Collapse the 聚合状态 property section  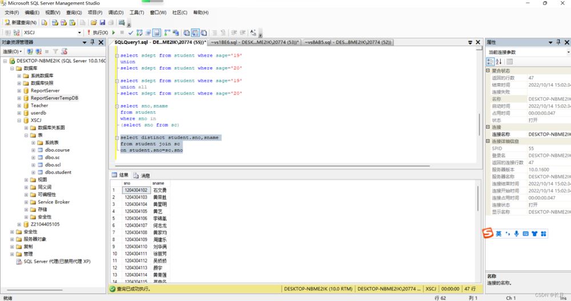(488, 71)
